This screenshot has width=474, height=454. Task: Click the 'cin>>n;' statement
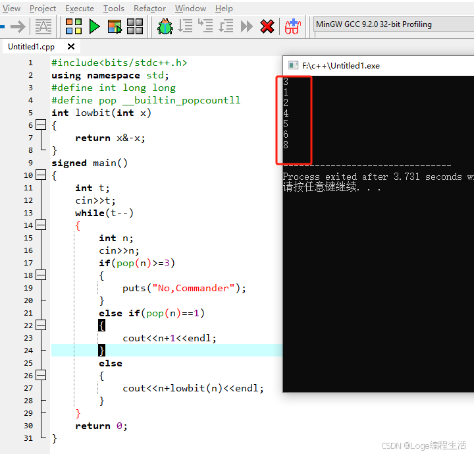pos(119,250)
